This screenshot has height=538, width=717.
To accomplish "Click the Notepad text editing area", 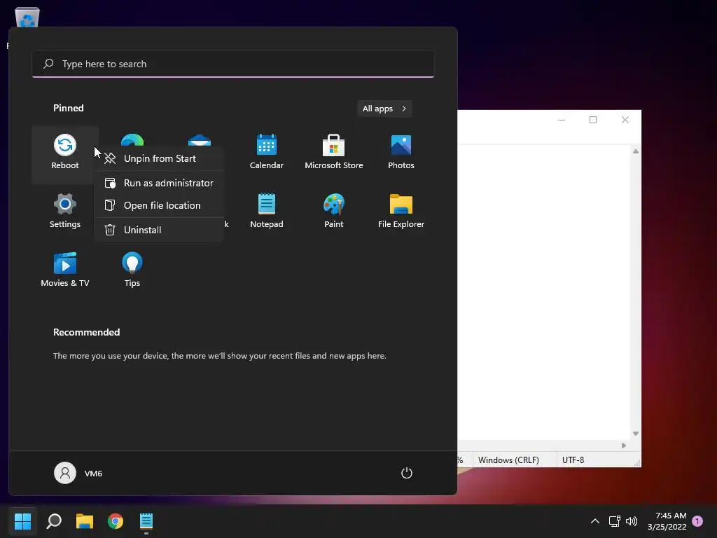I will coord(544,293).
